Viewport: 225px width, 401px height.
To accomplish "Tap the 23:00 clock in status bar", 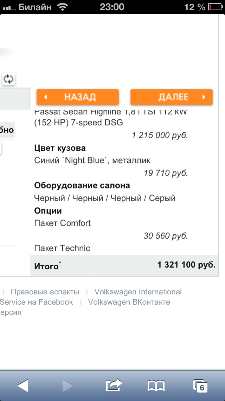I will pos(112,7).
